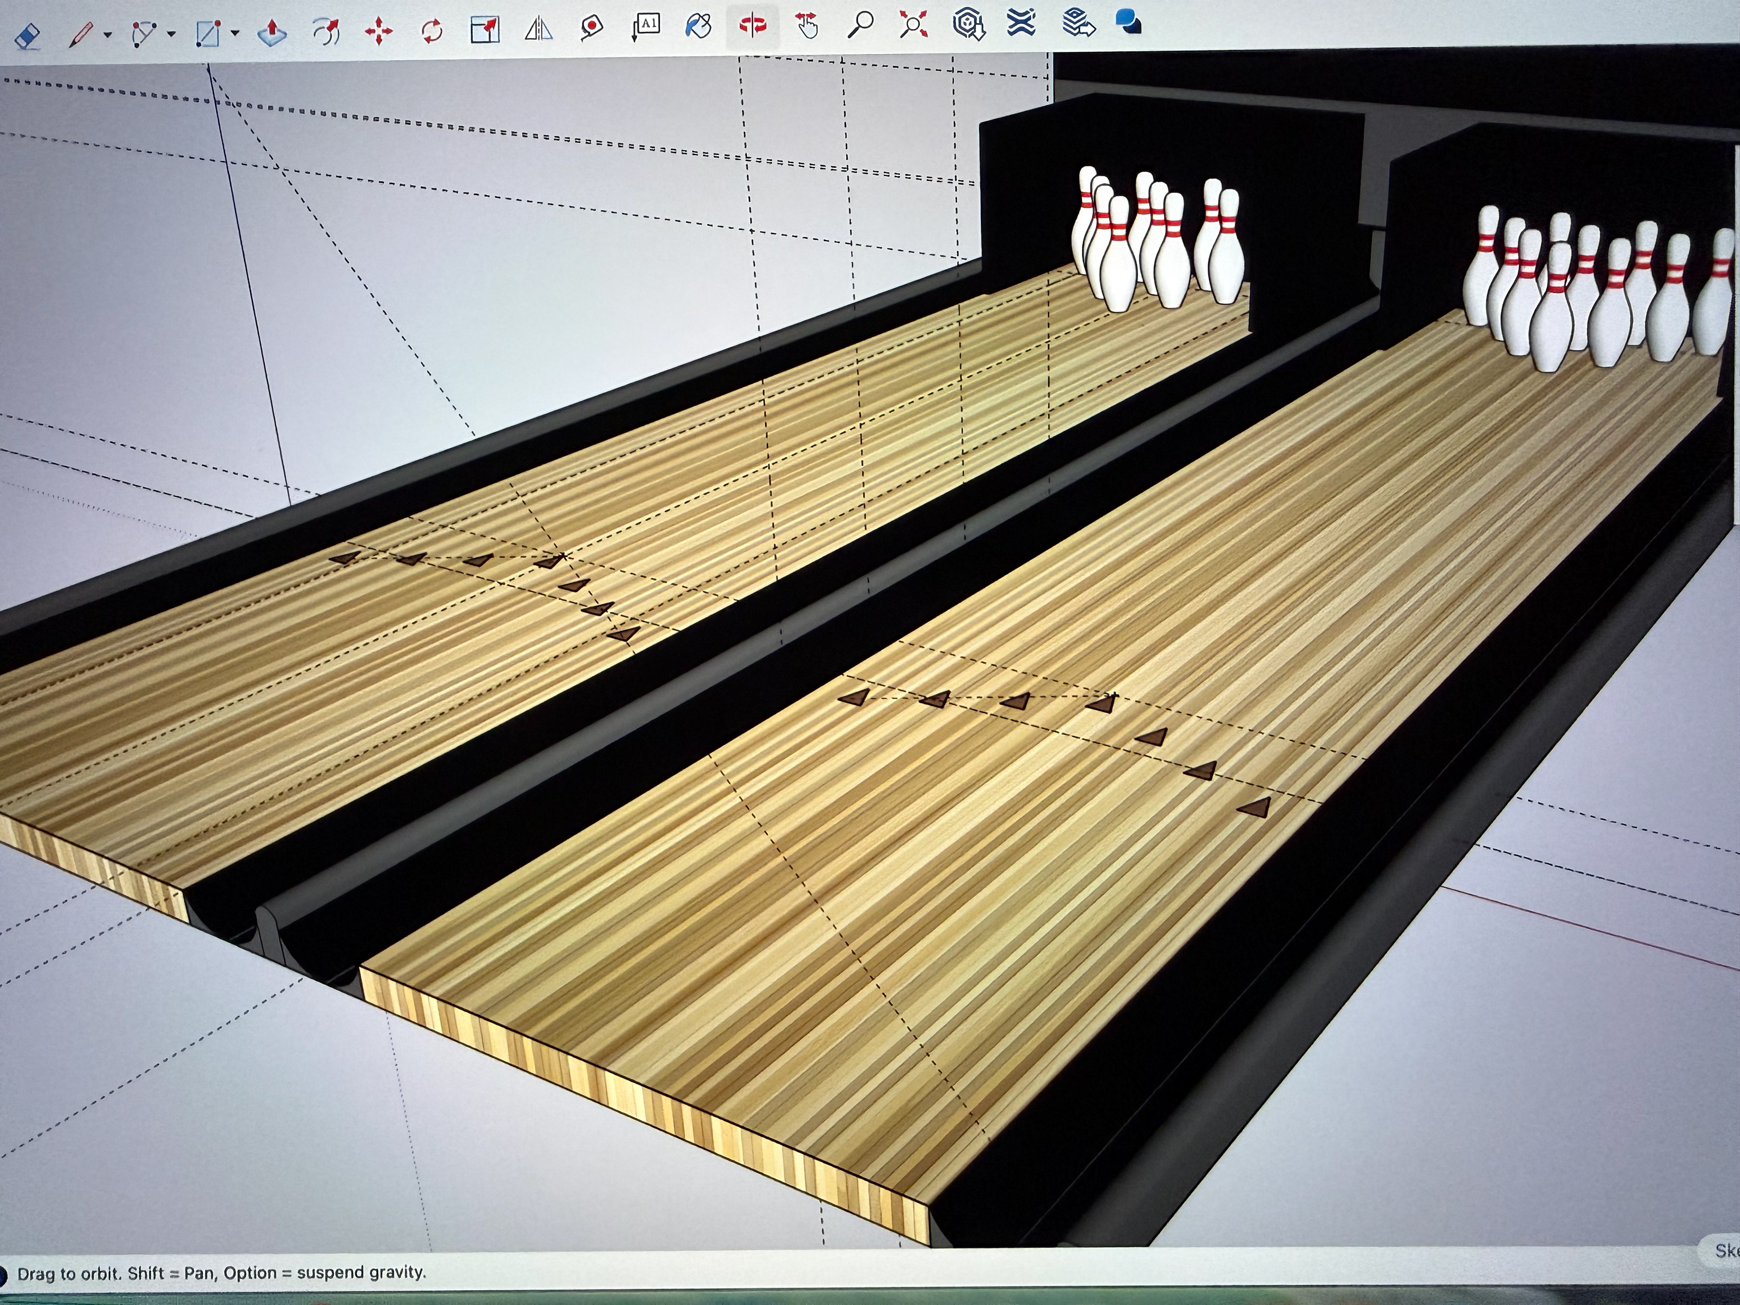Activate the Push/Pull tool
This screenshot has width=1740, height=1305.
point(271,32)
